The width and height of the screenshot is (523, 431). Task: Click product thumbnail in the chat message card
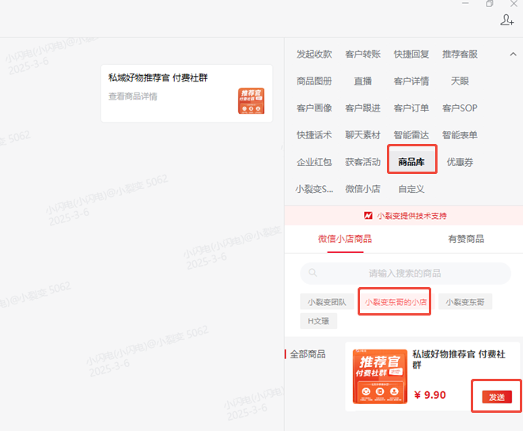point(251,101)
